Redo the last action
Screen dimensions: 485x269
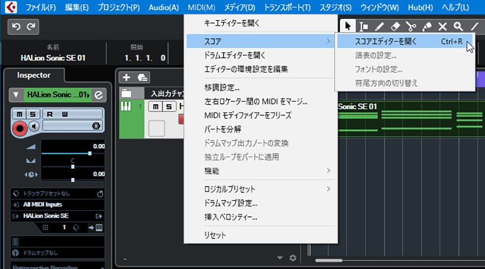pyautogui.click(x=31, y=27)
